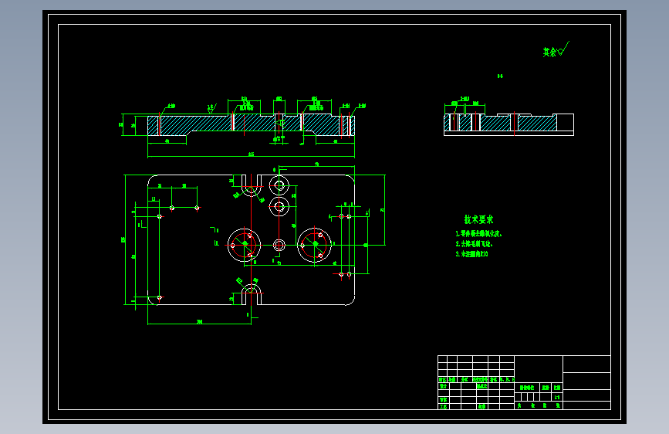
Task: Select technical requirement note line 1
Action: (478, 234)
